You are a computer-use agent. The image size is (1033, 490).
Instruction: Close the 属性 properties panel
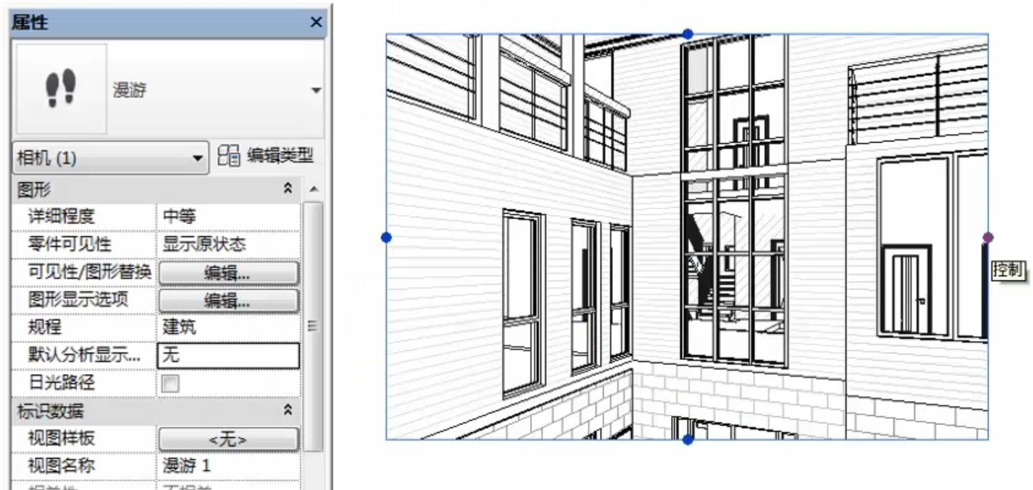click(317, 23)
